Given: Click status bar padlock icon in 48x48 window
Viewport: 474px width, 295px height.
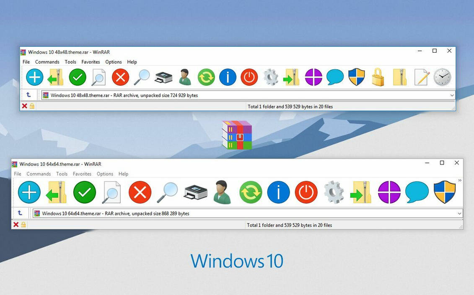Looking at the screenshot, I should point(32,106).
